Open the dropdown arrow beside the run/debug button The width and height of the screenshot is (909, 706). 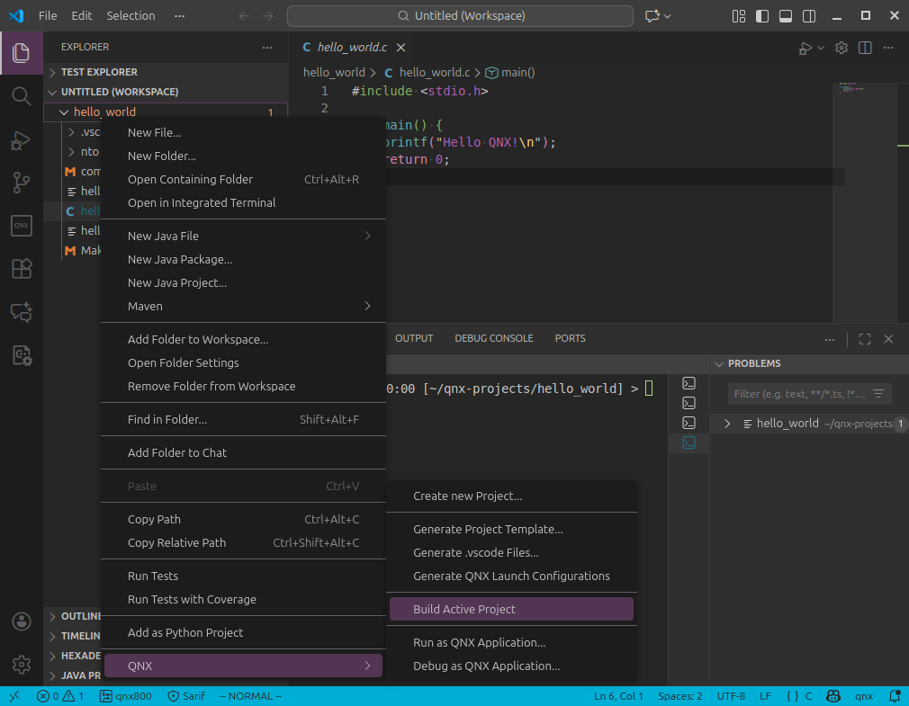tap(821, 48)
